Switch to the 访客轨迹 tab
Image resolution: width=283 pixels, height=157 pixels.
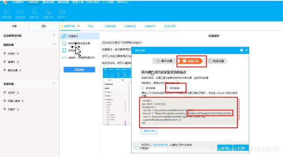pos(130,26)
